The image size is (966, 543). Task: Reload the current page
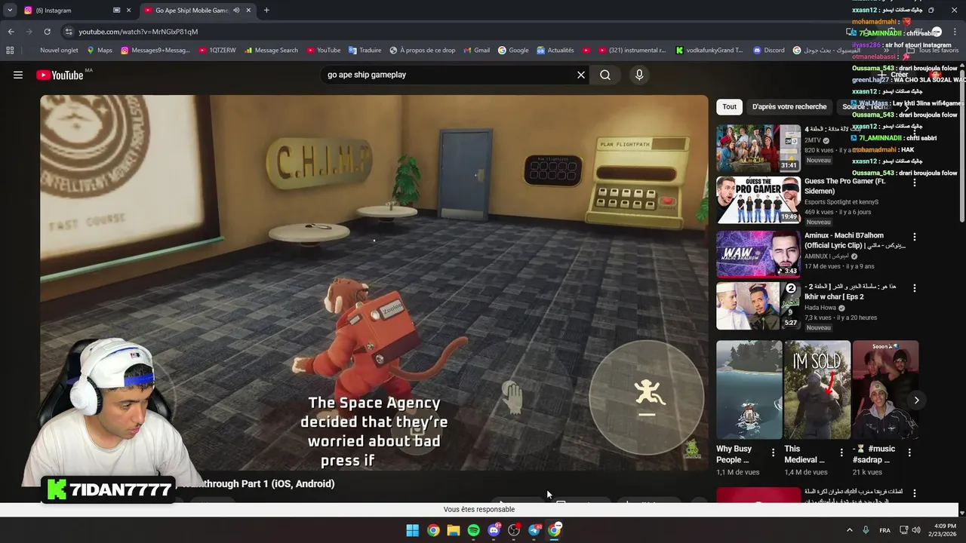point(47,32)
